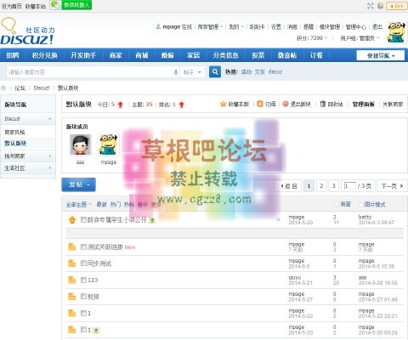
Task: Collapse the Discuz section in the sidebar
Action: 50,119
